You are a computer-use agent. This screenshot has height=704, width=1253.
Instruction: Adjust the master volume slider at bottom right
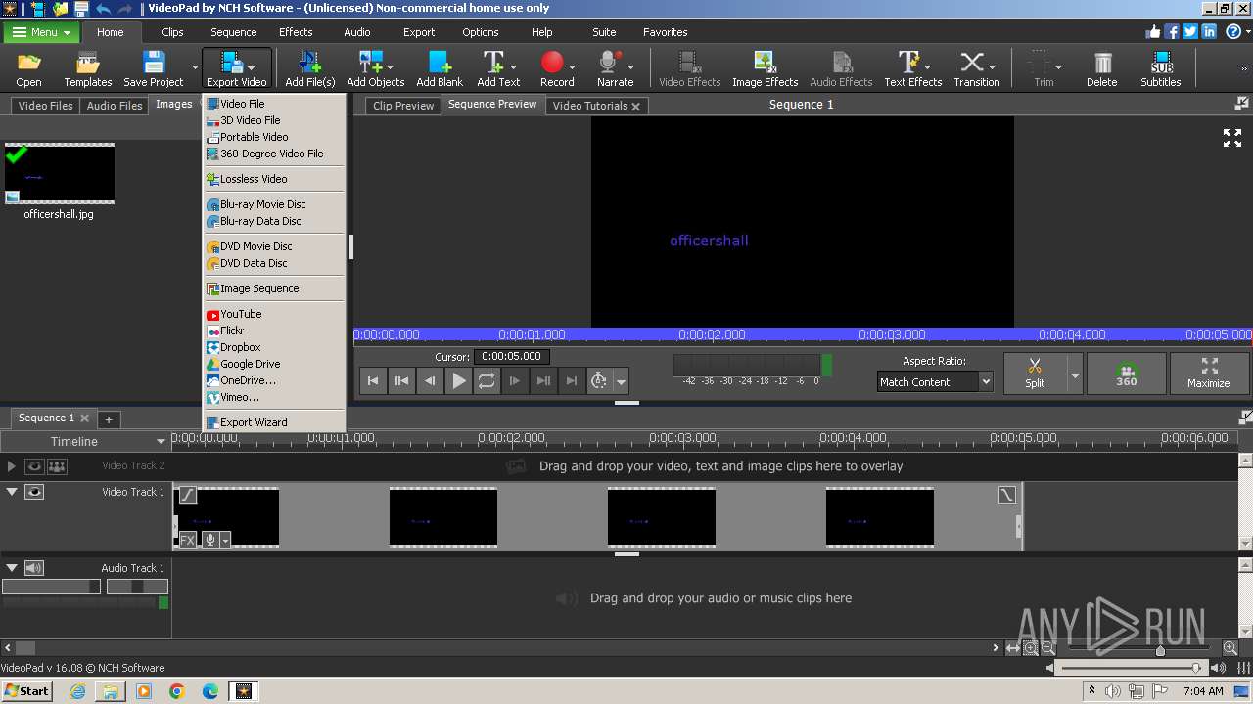[1132, 668]
